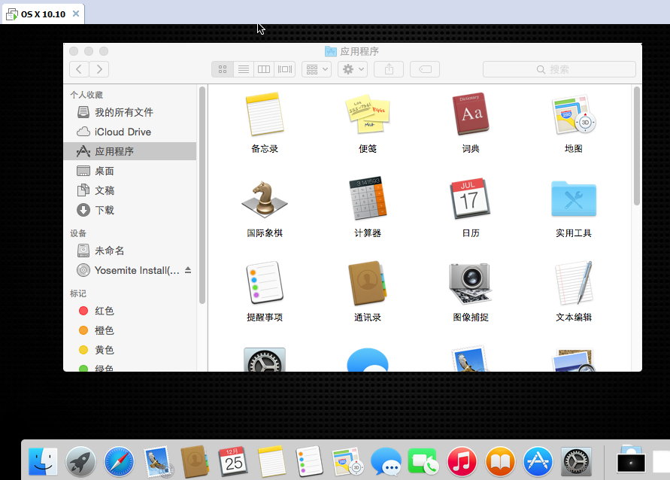Open Messages from the Dock
Image resolution: width=670 pixels, height=480 pixels.
click(386, 462)
